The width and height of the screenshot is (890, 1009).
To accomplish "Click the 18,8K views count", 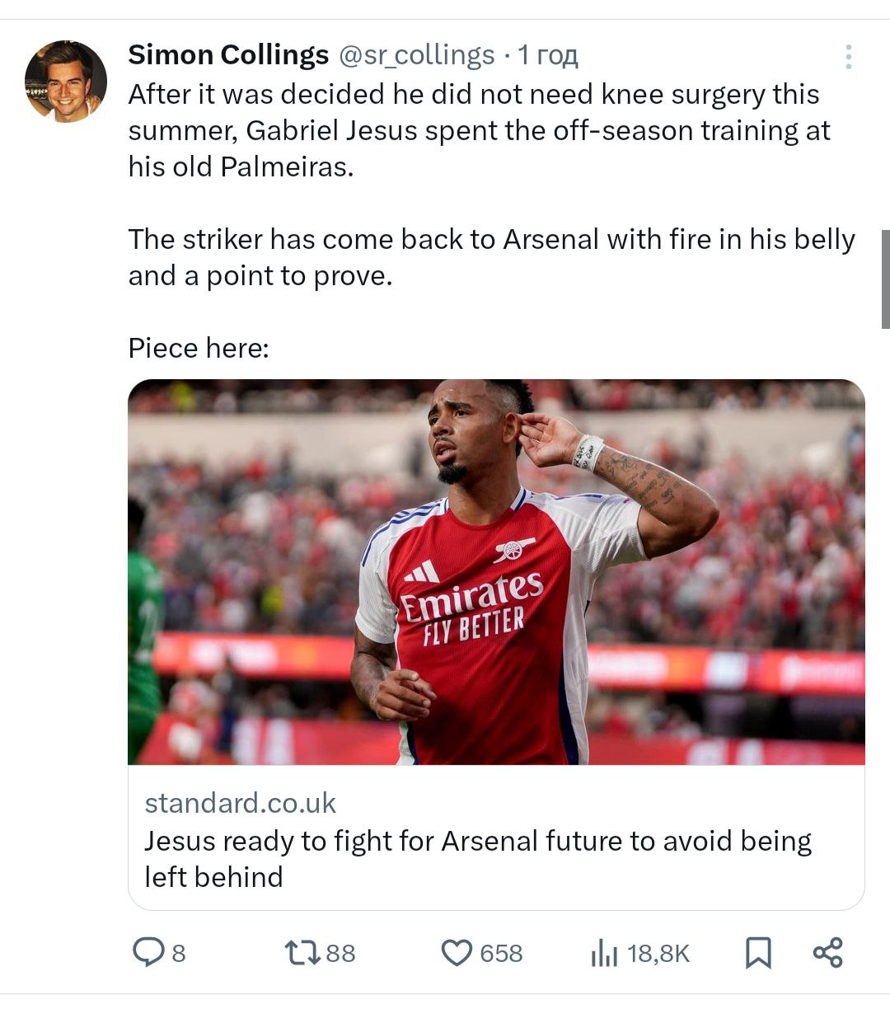I will (658, 954).
